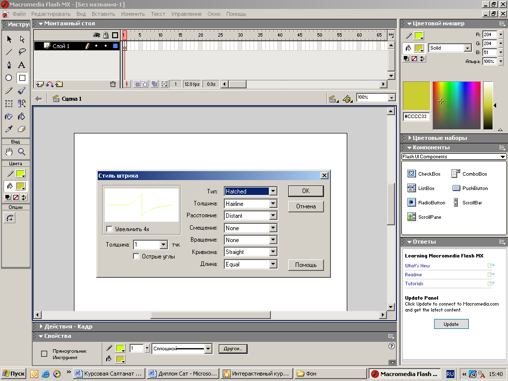
Task: Open the Tutorials link
Action: (414, 283)
